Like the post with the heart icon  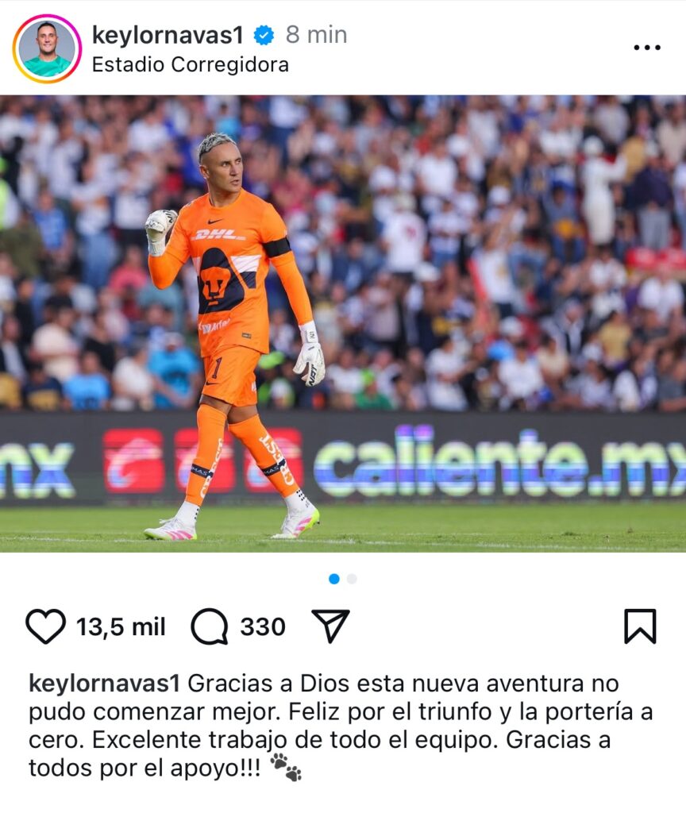(x=45, y=626)
